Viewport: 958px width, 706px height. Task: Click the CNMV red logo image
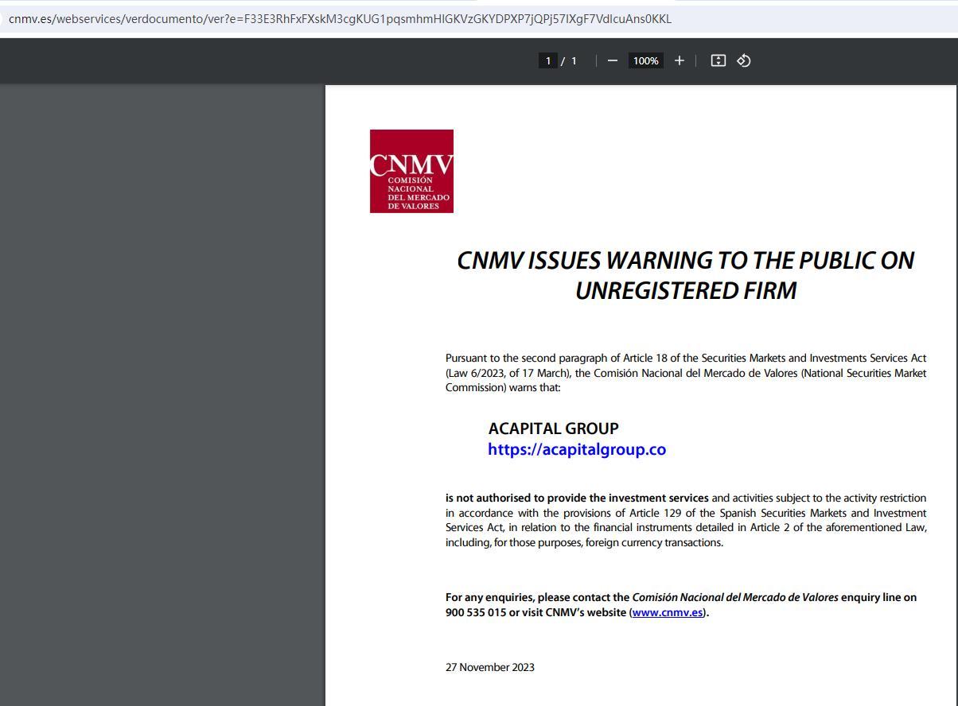point(411,171)
